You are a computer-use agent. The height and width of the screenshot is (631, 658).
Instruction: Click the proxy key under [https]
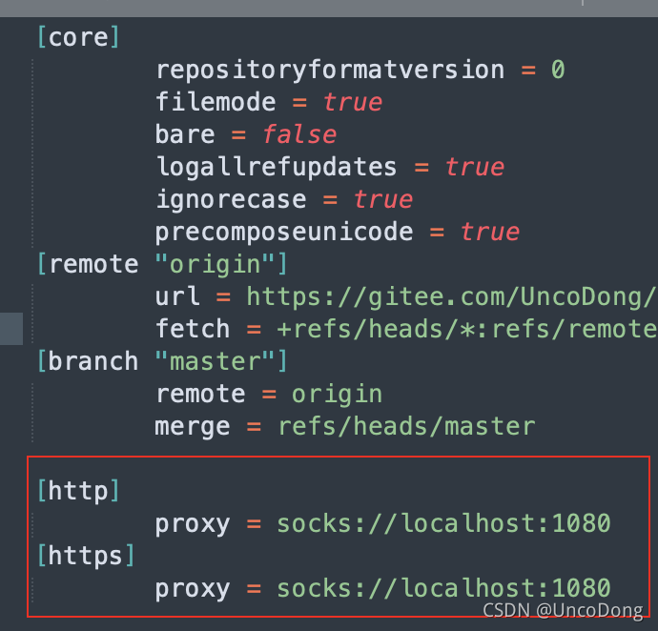click(193, 588)
